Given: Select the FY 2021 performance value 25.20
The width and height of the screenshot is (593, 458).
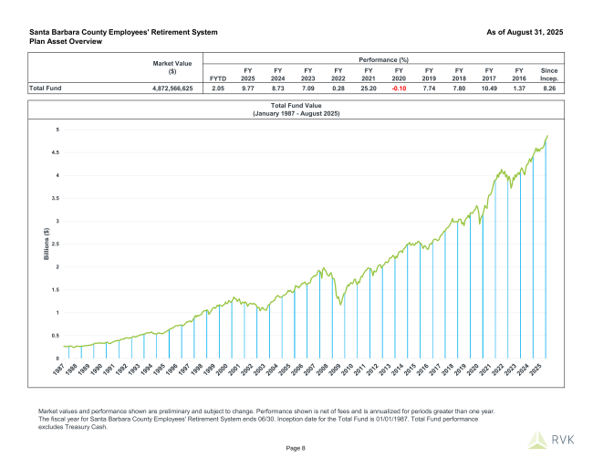Looking at the screenshot, I should coord(368,88).
